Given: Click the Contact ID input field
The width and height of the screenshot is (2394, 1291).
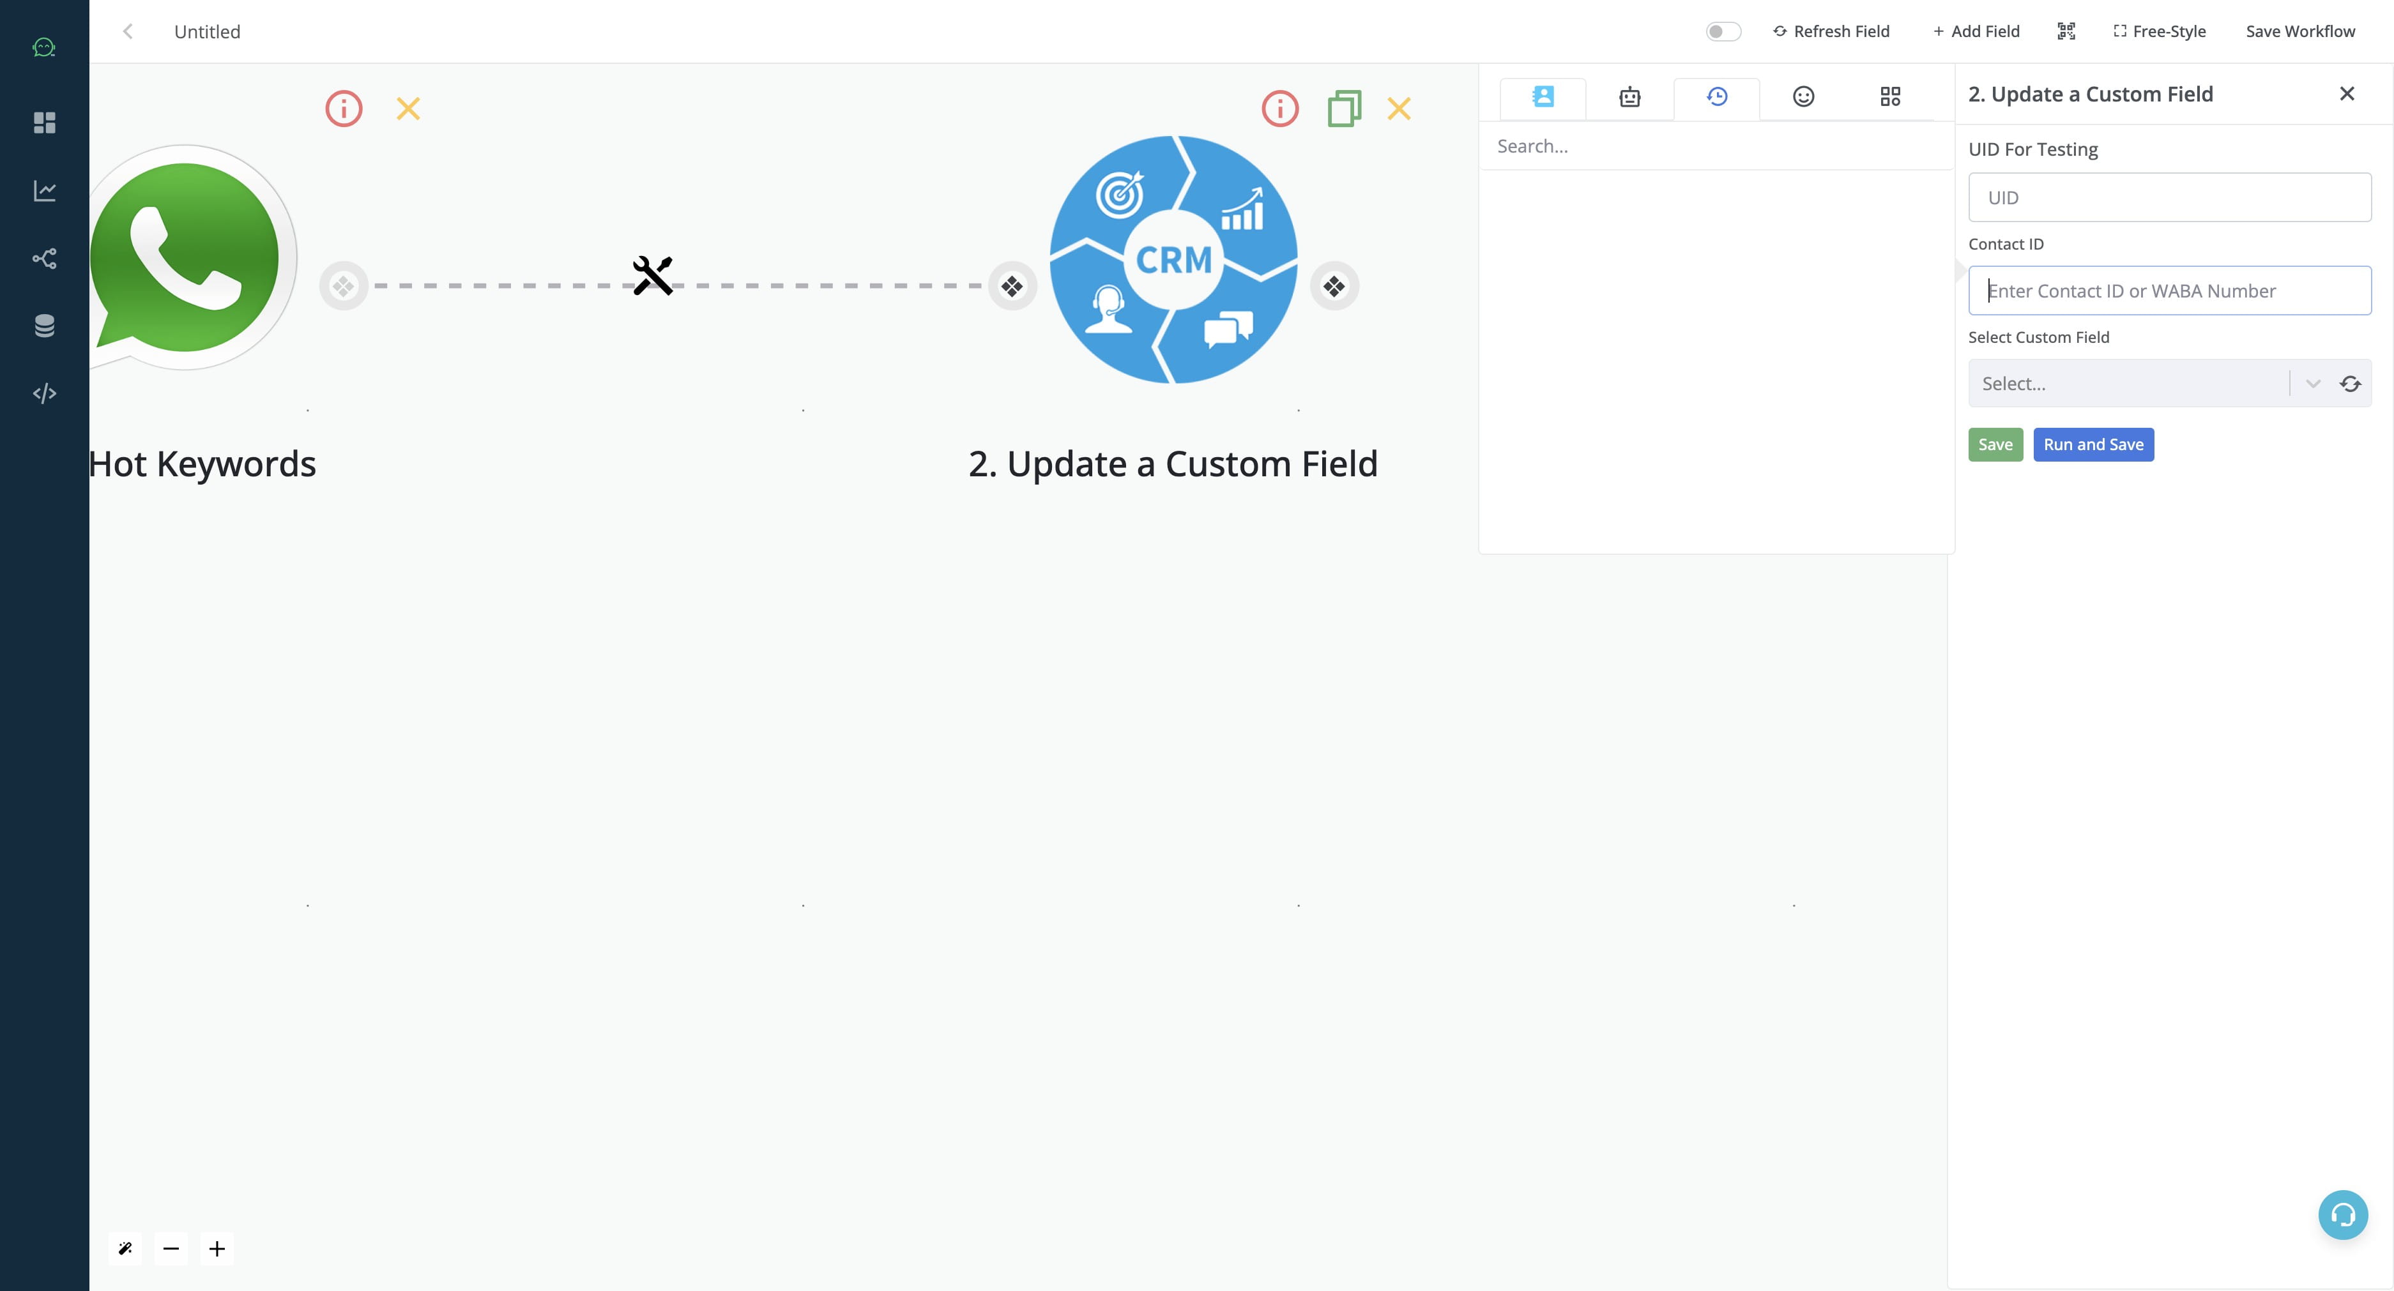Looking at the screenshot, I should (x=2170, y=289).
